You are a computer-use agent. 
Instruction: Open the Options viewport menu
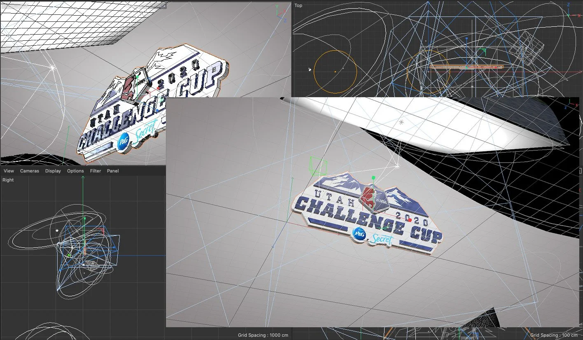point(75,171)
